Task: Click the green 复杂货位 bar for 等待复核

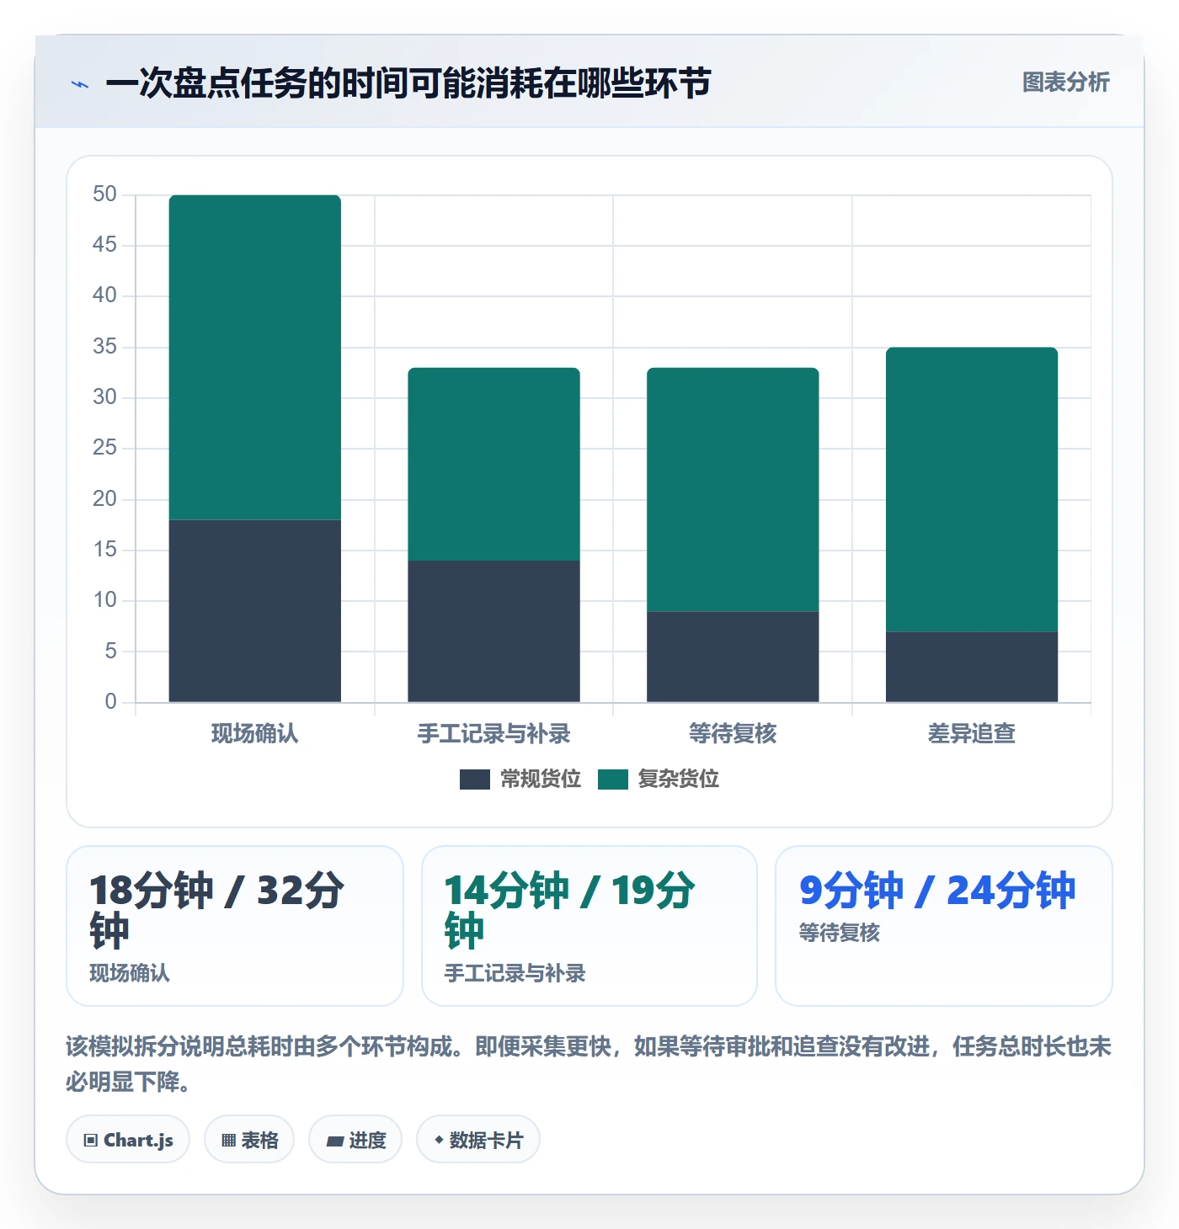Action: coord(733,489)
